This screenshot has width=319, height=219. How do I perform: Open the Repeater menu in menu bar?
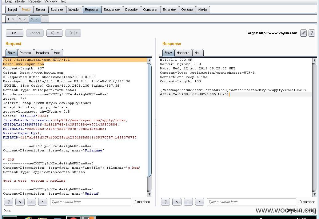point(35,2)
